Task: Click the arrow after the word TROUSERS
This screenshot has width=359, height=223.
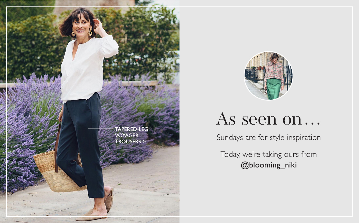Action: 144,142
